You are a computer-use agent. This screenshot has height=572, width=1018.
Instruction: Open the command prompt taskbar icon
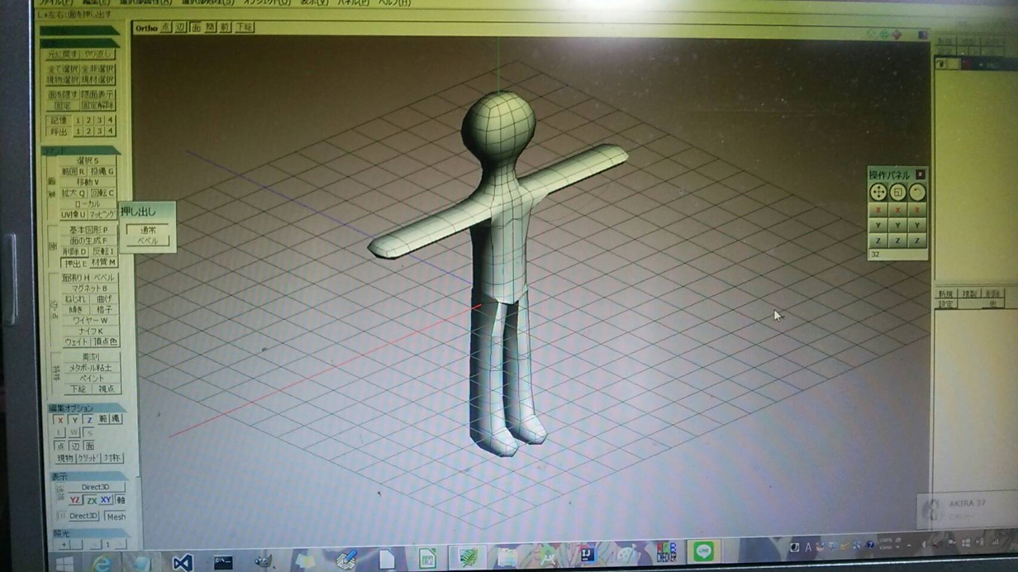tap(223, 562)
